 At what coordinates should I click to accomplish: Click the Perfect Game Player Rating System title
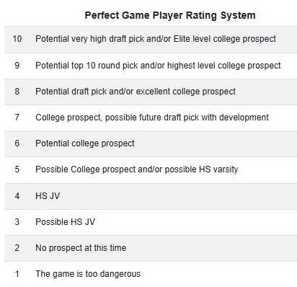coord(170,16)
